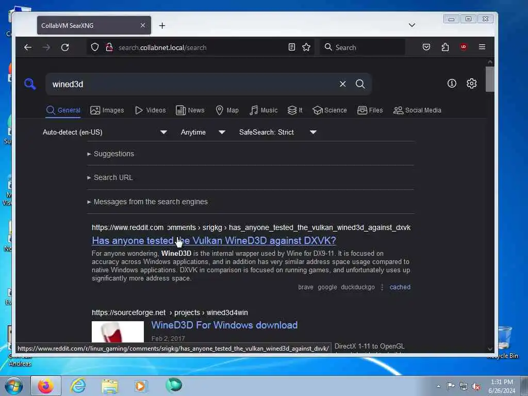Open the Pocket save icon
528x396 pixels.
click(426, 47)
